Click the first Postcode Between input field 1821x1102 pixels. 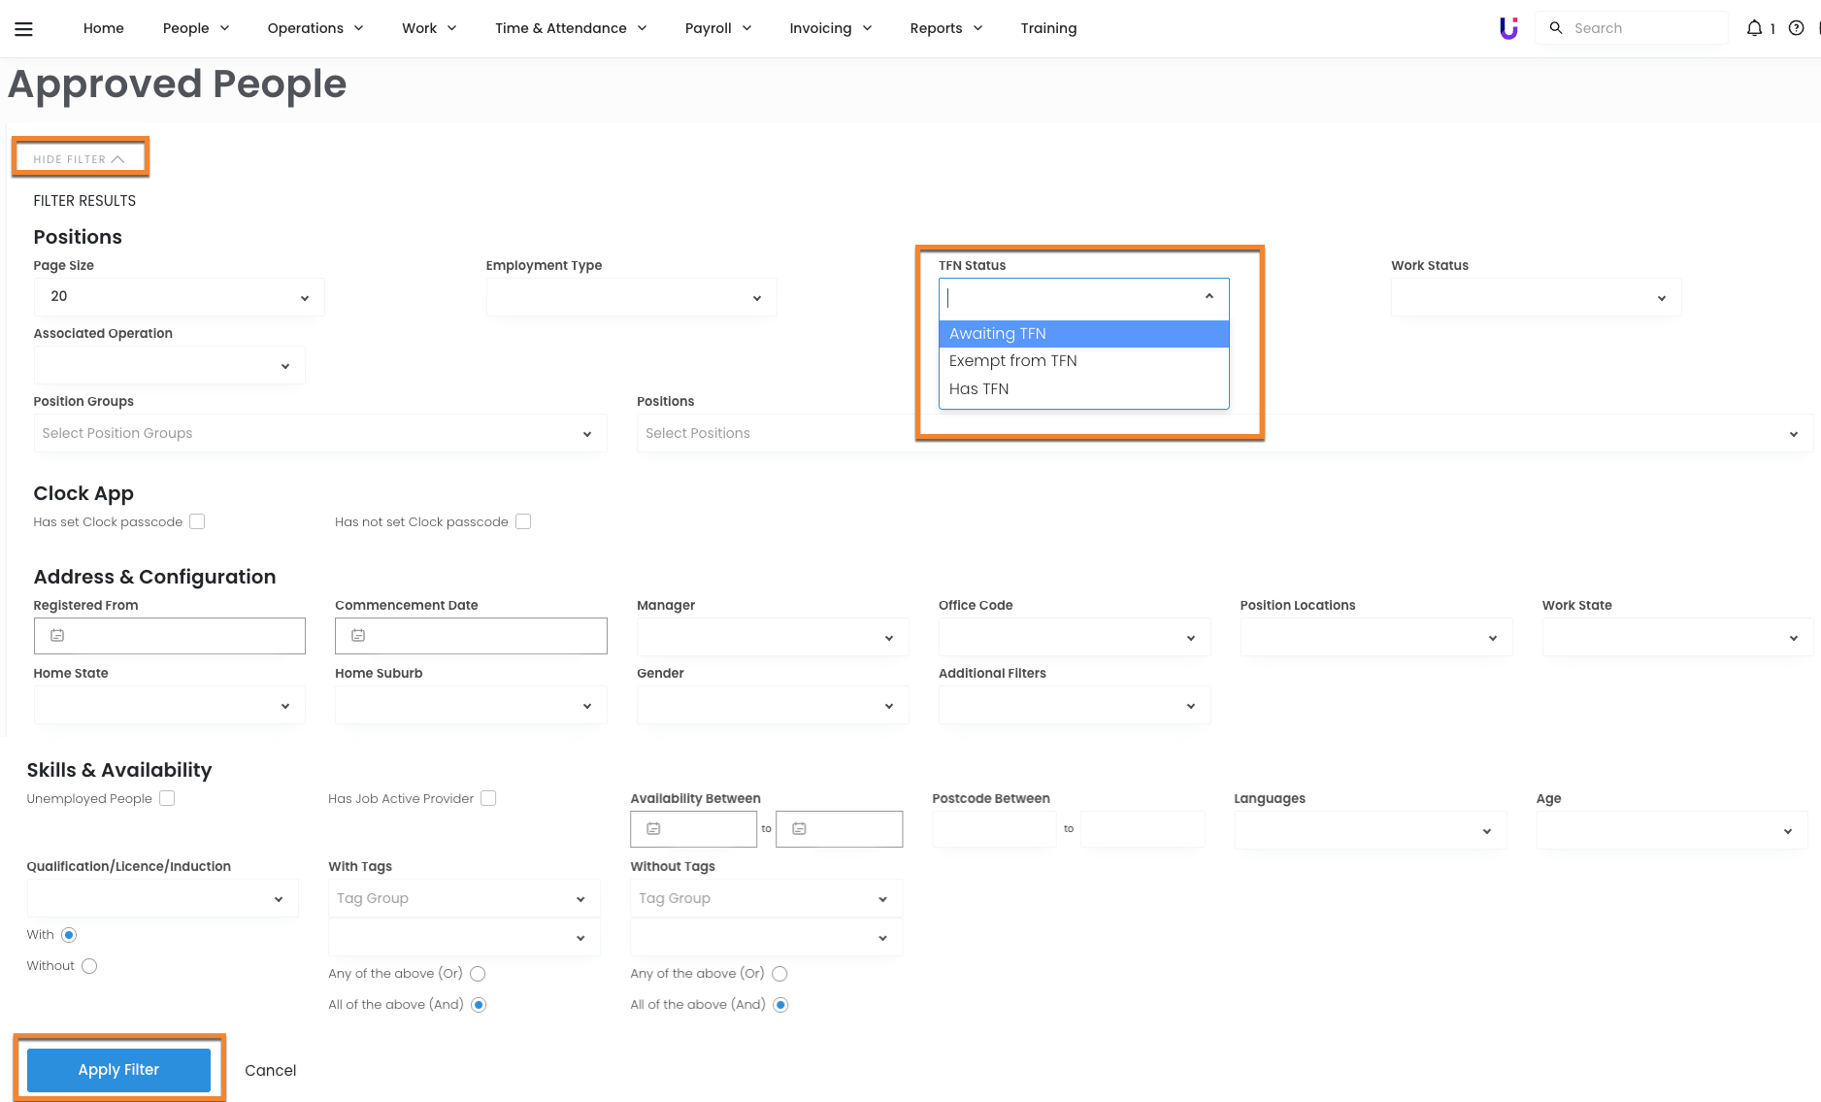tap(994, 829)
